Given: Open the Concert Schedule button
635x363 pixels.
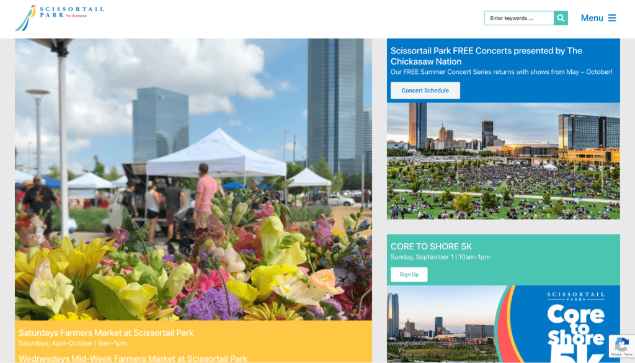Looking at the screenshot, I should click(x=425, y=91).
